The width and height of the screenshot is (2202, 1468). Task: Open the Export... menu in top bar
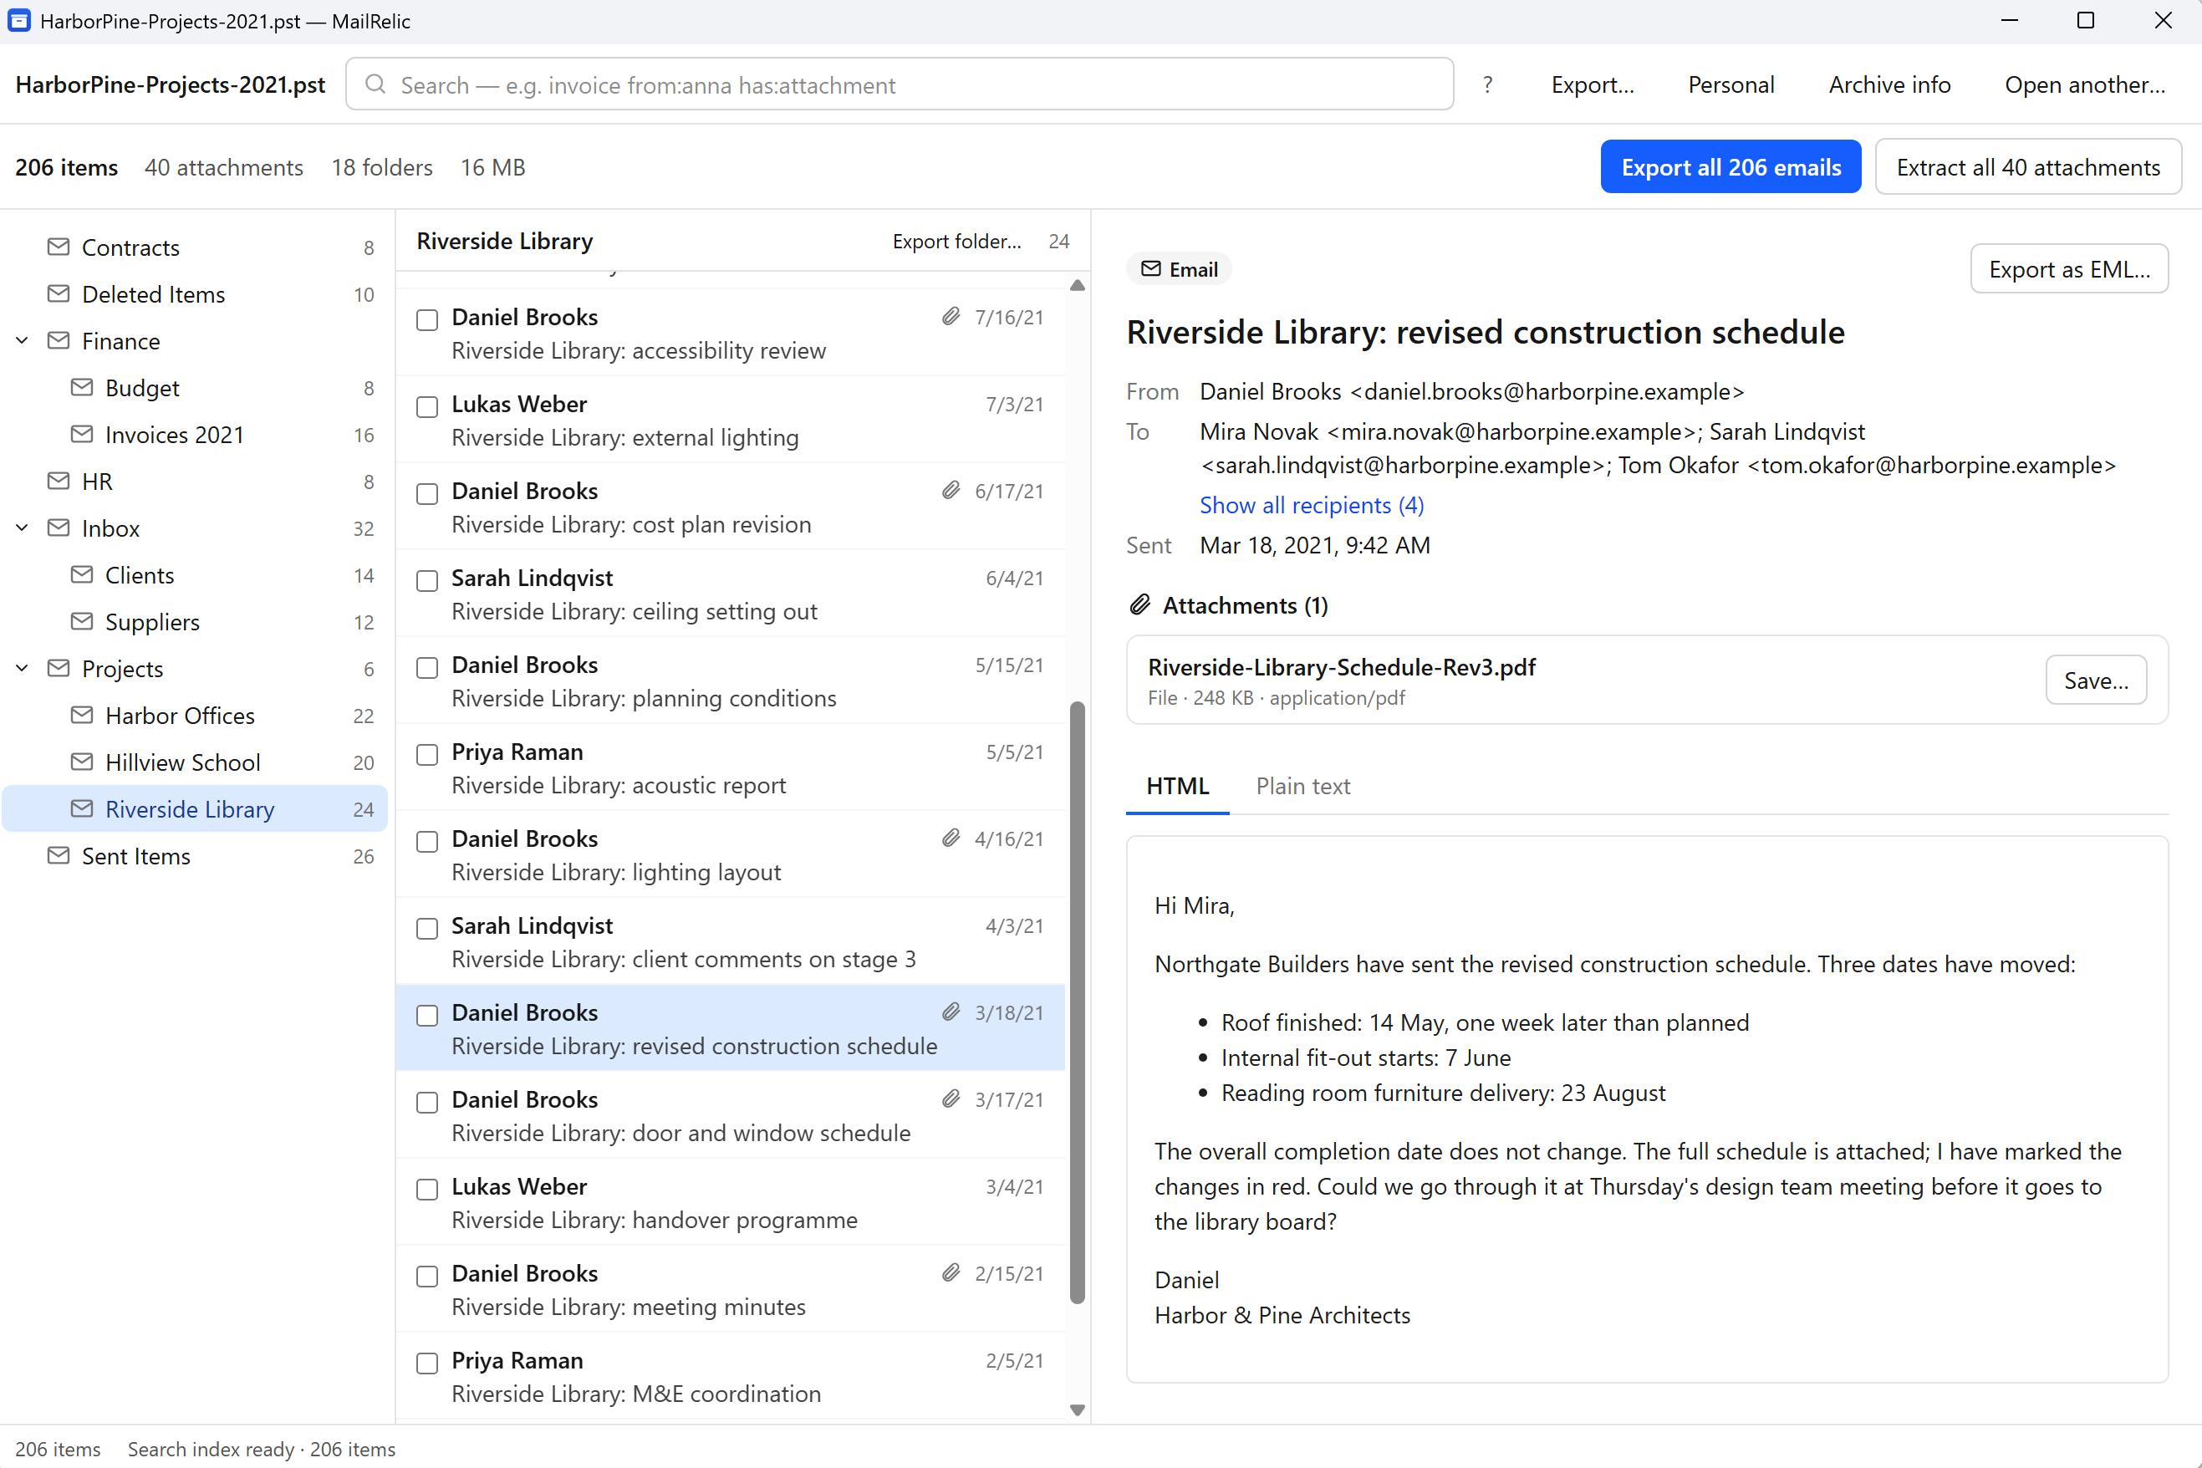coord(1593,84)
